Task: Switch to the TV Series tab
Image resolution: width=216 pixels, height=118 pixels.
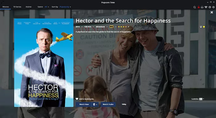Action: 17,7
